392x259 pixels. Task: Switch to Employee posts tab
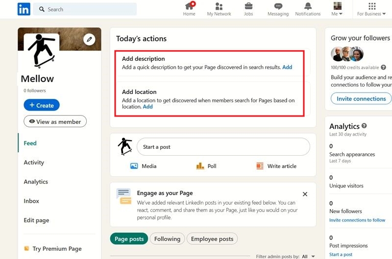coord(212,239)
